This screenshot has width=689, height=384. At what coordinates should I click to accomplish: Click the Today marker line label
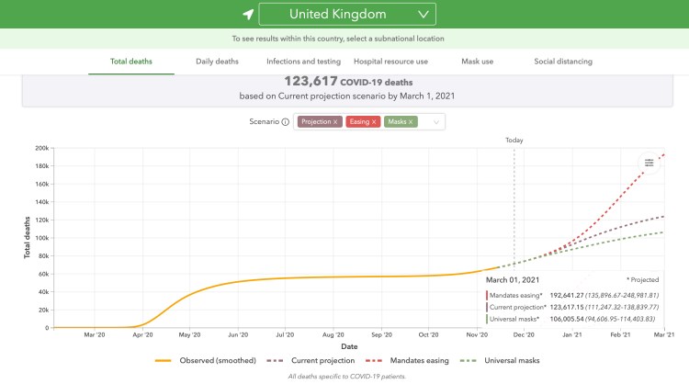[514, 140]
